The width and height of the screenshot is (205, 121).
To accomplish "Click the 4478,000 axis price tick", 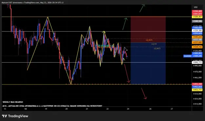I will (197, 72).
